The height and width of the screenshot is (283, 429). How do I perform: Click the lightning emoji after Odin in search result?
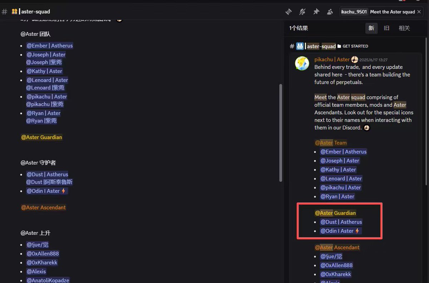pyautogui.click(x=357, y=231)
